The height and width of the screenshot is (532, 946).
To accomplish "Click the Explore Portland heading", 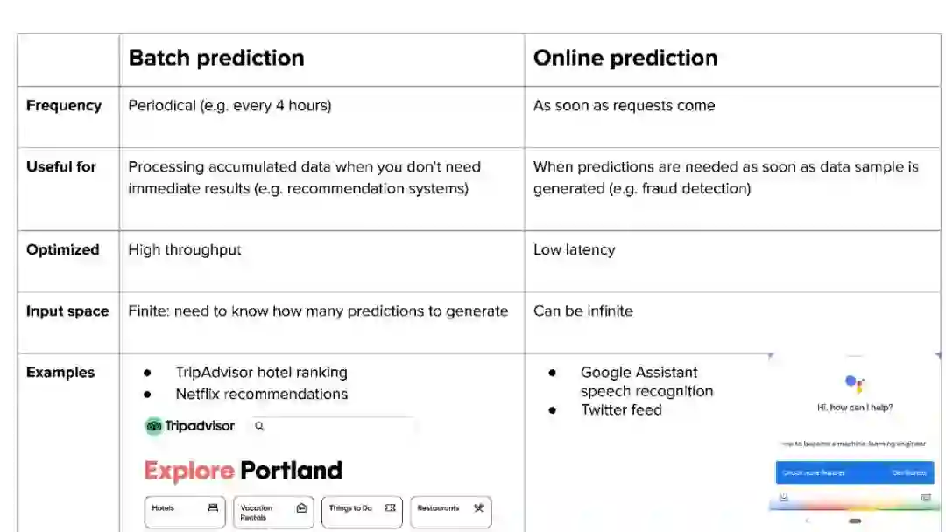I will click(x=243, y=471).
